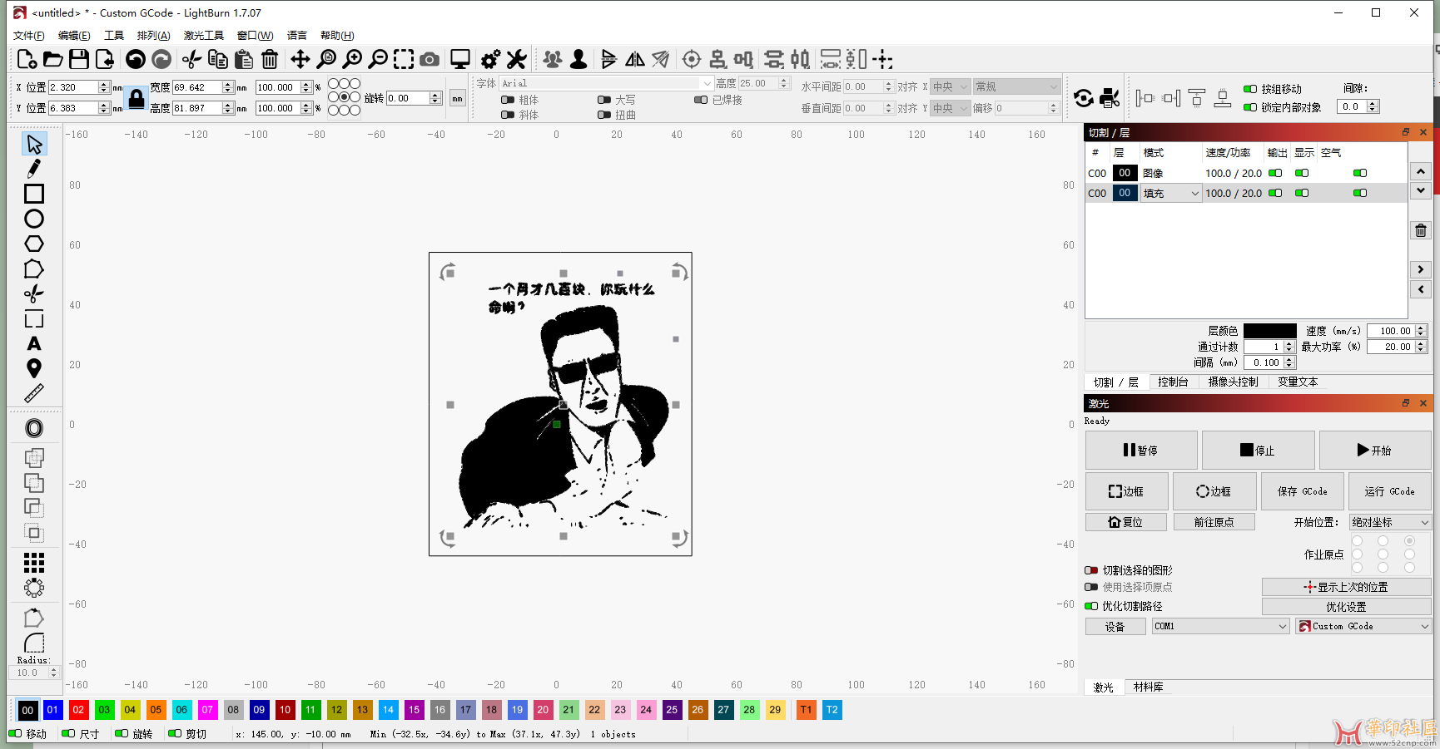Toggle the aspect ratio lock icon

pyautogui.click(x=137, y=99)
